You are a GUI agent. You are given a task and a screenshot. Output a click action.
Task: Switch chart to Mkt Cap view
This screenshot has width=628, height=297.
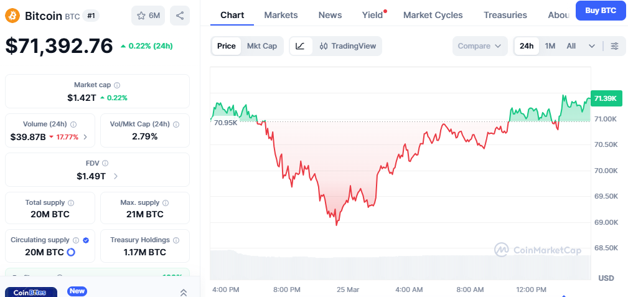[x=262, y=46]
